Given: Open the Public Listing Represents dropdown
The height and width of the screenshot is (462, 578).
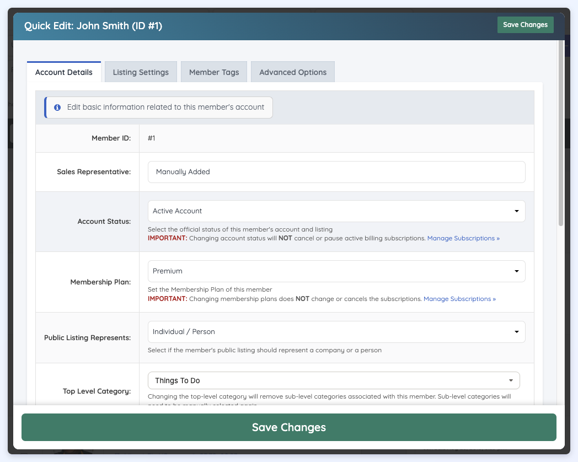Looking at the screenshot, I should click(x=336, y=332).
